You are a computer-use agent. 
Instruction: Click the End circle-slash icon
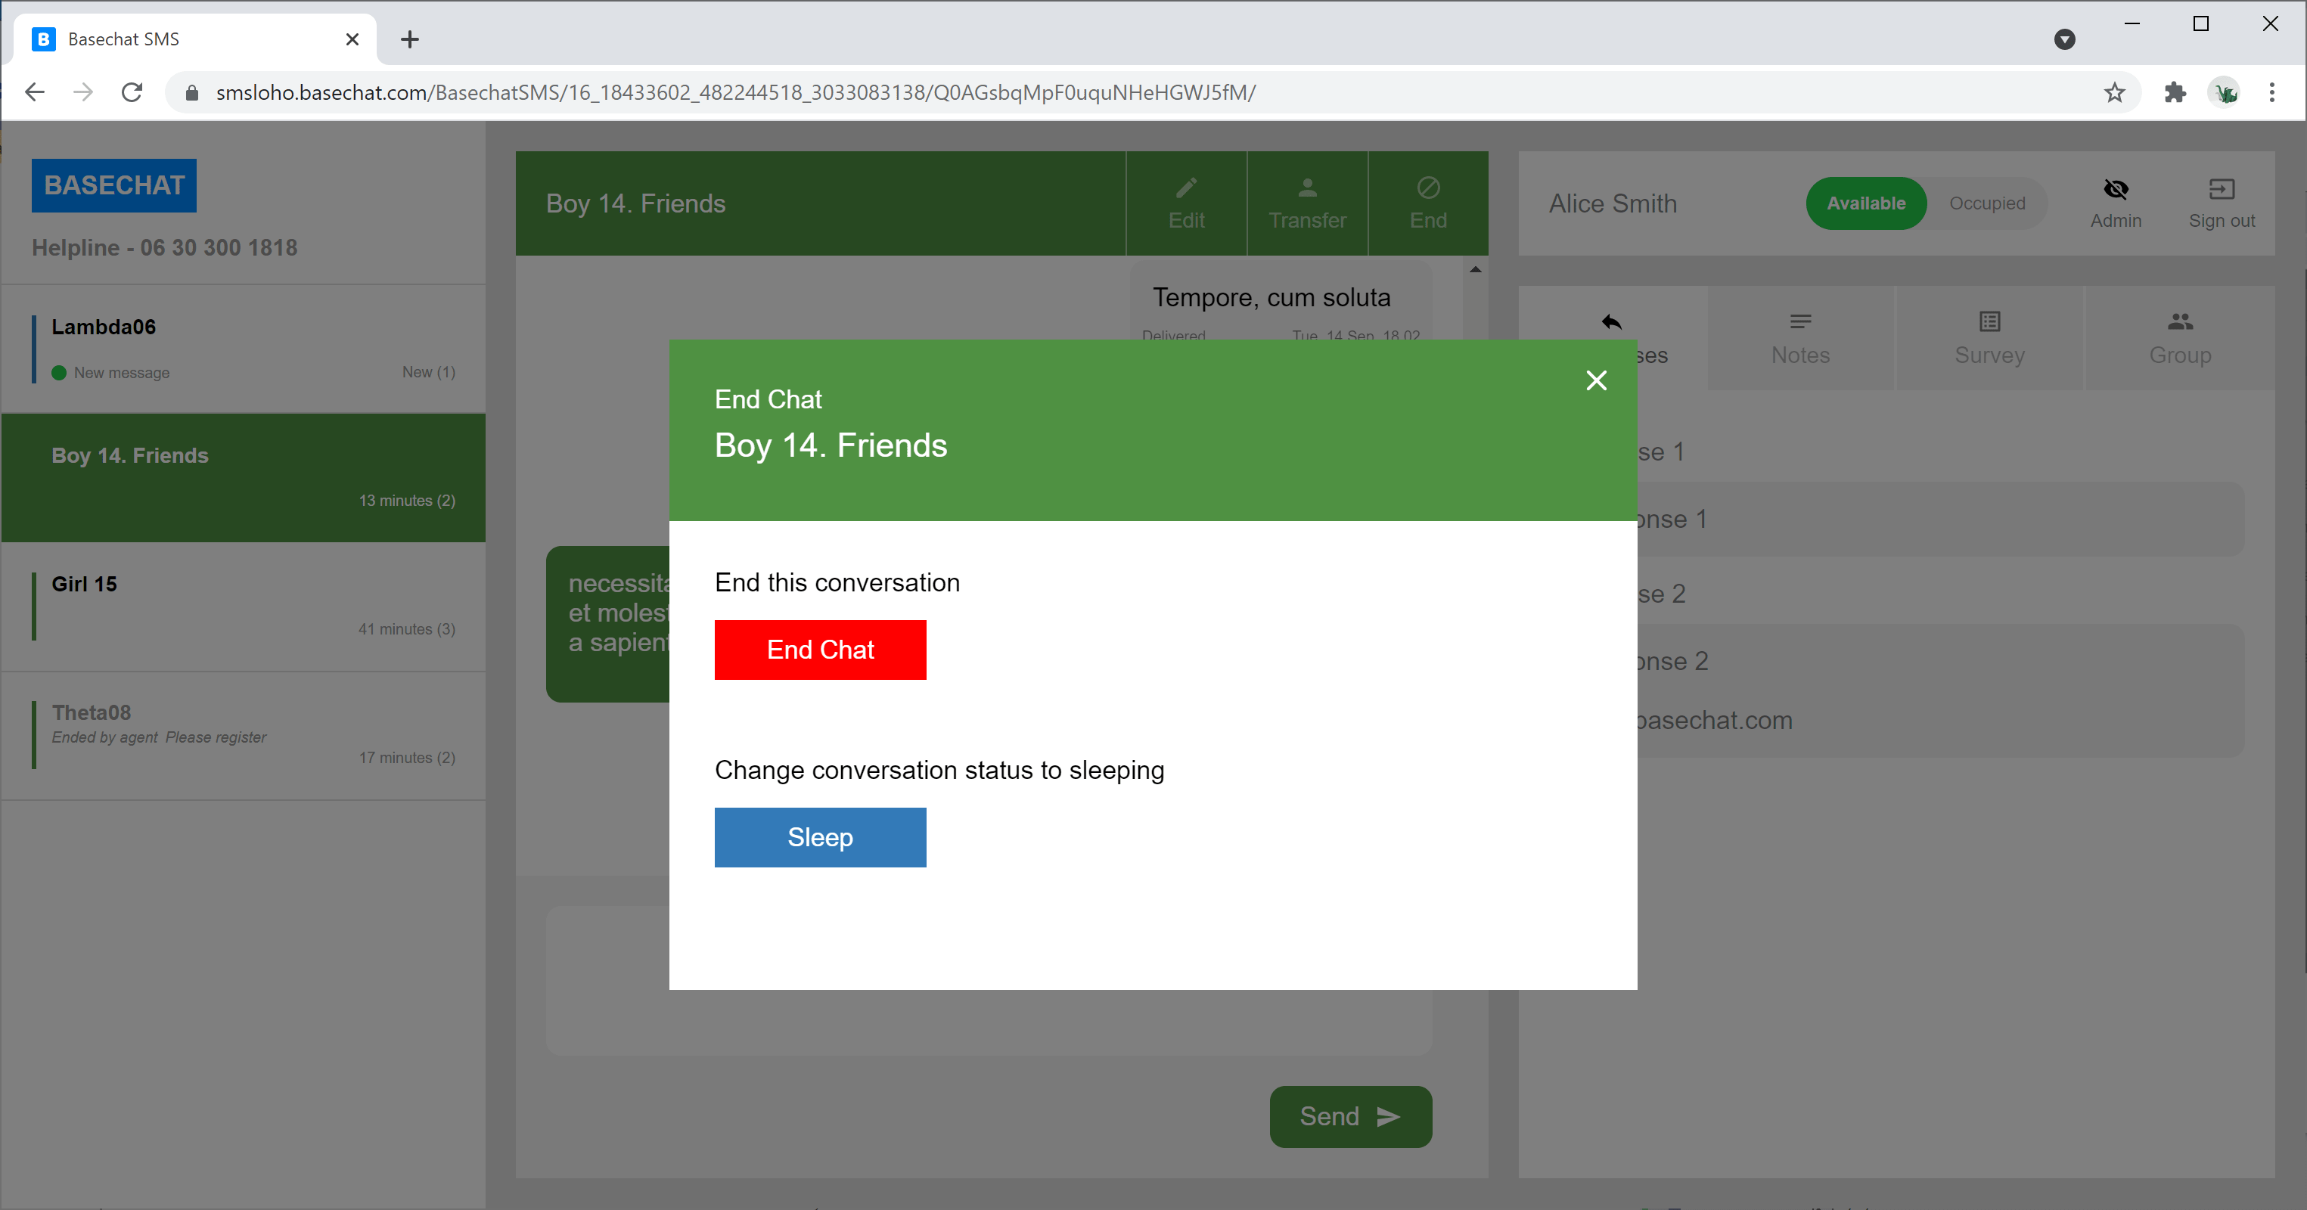[x=1427, y=188]
